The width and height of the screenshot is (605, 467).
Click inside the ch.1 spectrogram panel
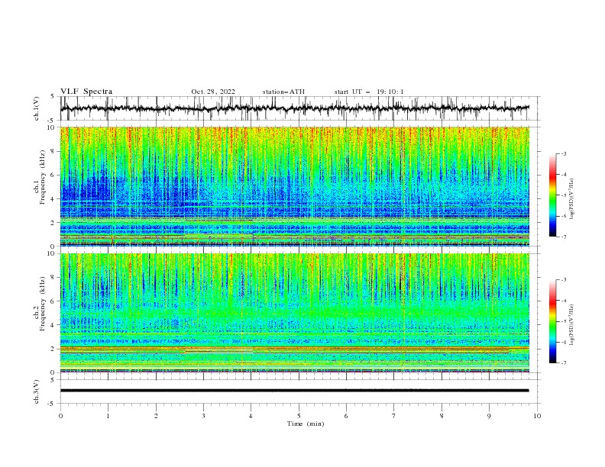tap(295, 186)
